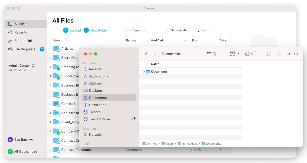Click Documents in the Finder path bar
Viewport: 307px width, 163px height.
211,144
